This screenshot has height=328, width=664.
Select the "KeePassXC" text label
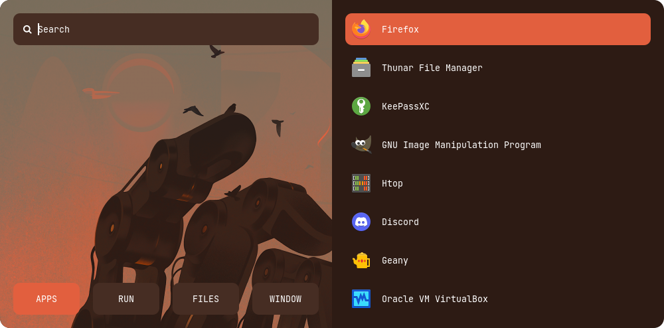(405, 106)
